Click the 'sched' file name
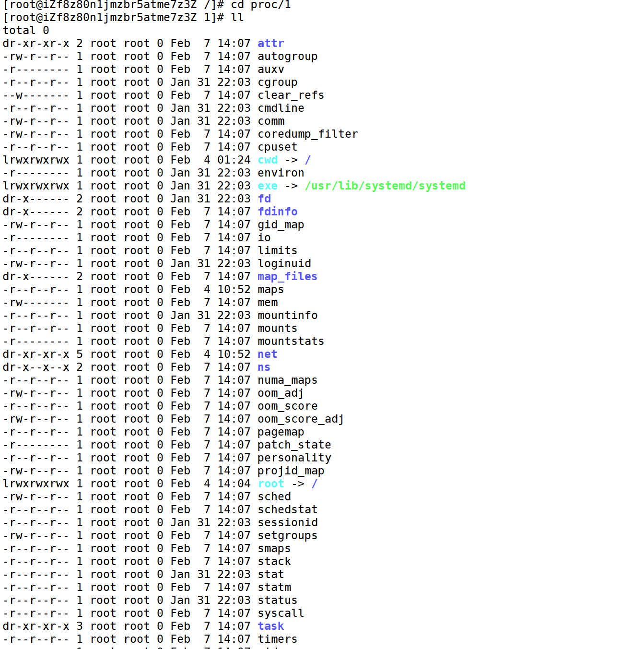The height and width of the screenshot is (649, 632). click(274, 496)
